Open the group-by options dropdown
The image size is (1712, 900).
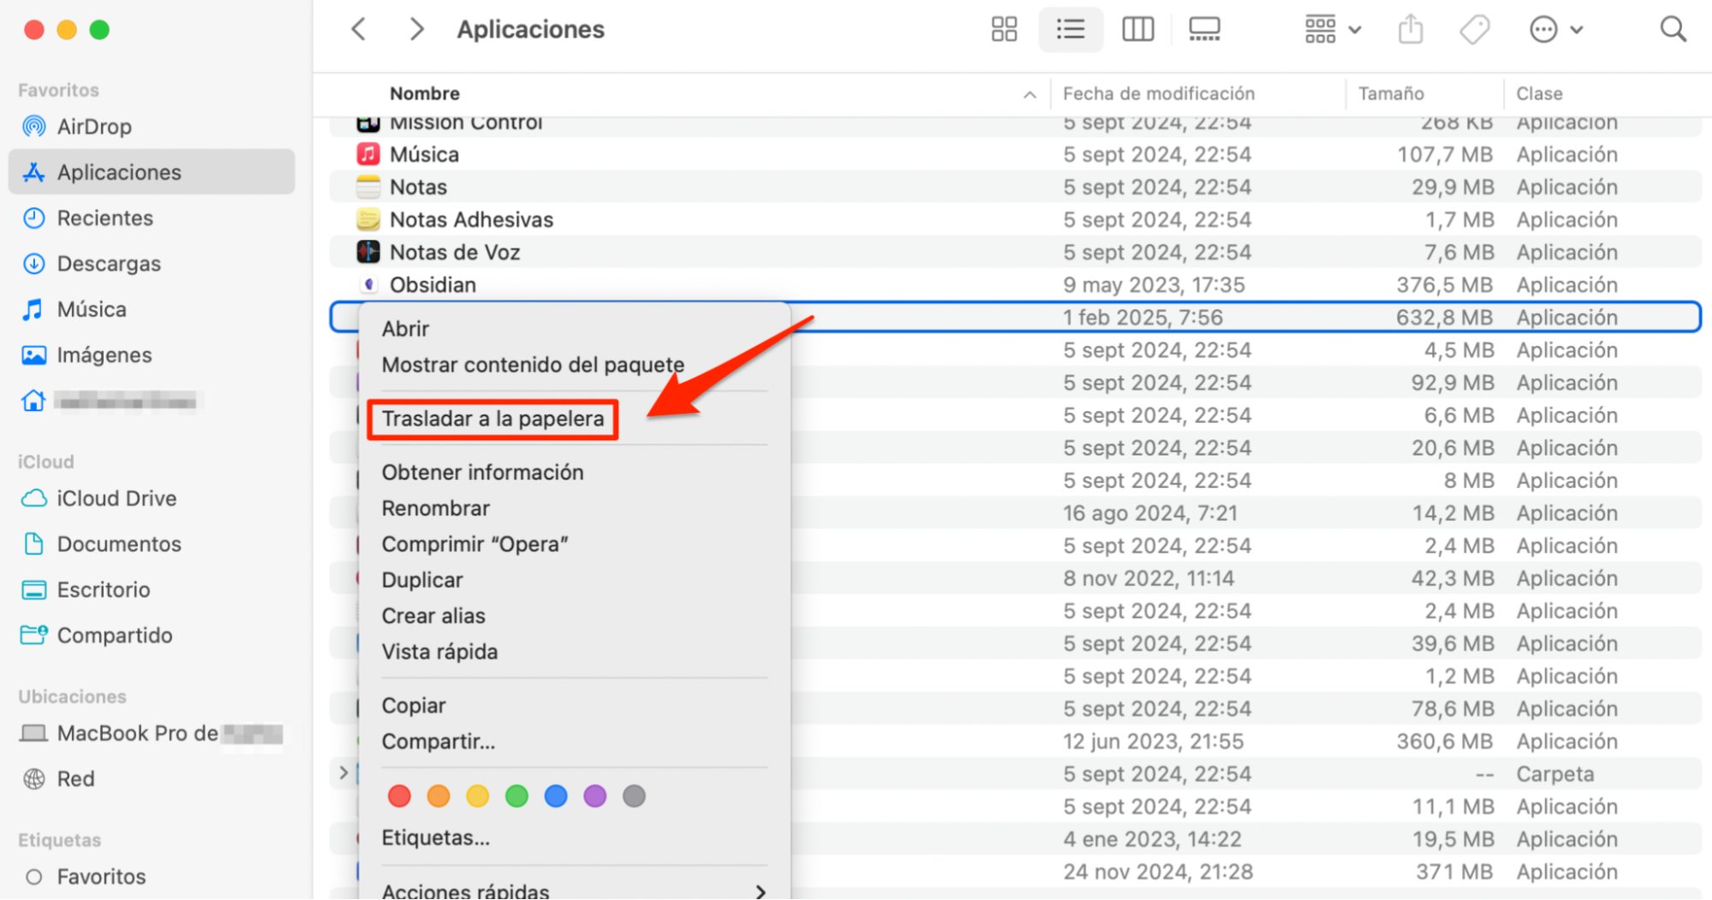click(x=1333, y=29)
